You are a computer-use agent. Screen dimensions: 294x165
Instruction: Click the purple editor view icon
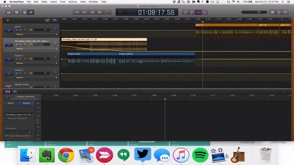click(x=8, y=92)
